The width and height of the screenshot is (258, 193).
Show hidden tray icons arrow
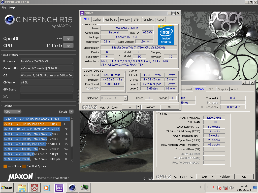208,187
